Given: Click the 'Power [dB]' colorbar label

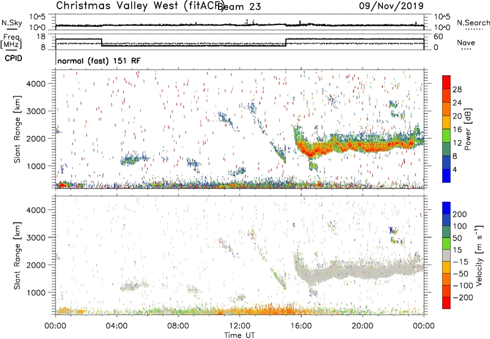Looking at the screenshot, I should (x=468, y=129).
